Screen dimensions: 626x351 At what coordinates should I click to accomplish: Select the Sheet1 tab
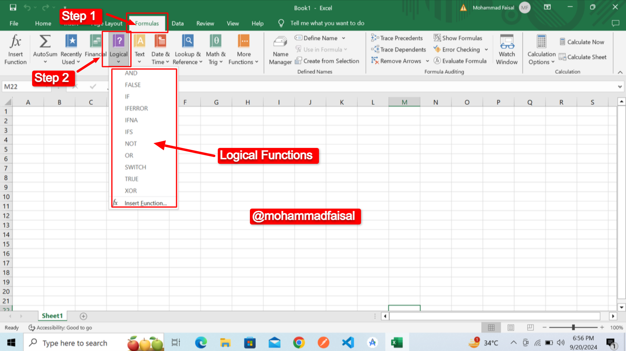click(x=52, y=316)
